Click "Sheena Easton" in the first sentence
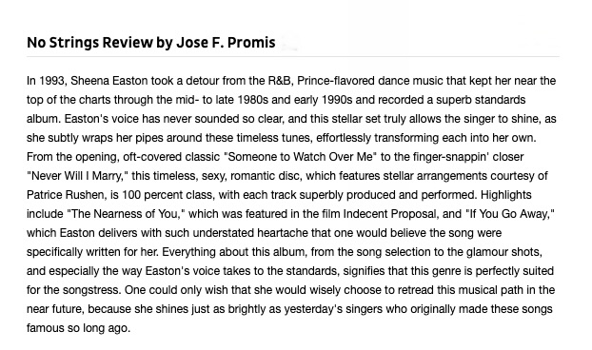The height and width of the screenshot is (350, 592). point(109,81)
